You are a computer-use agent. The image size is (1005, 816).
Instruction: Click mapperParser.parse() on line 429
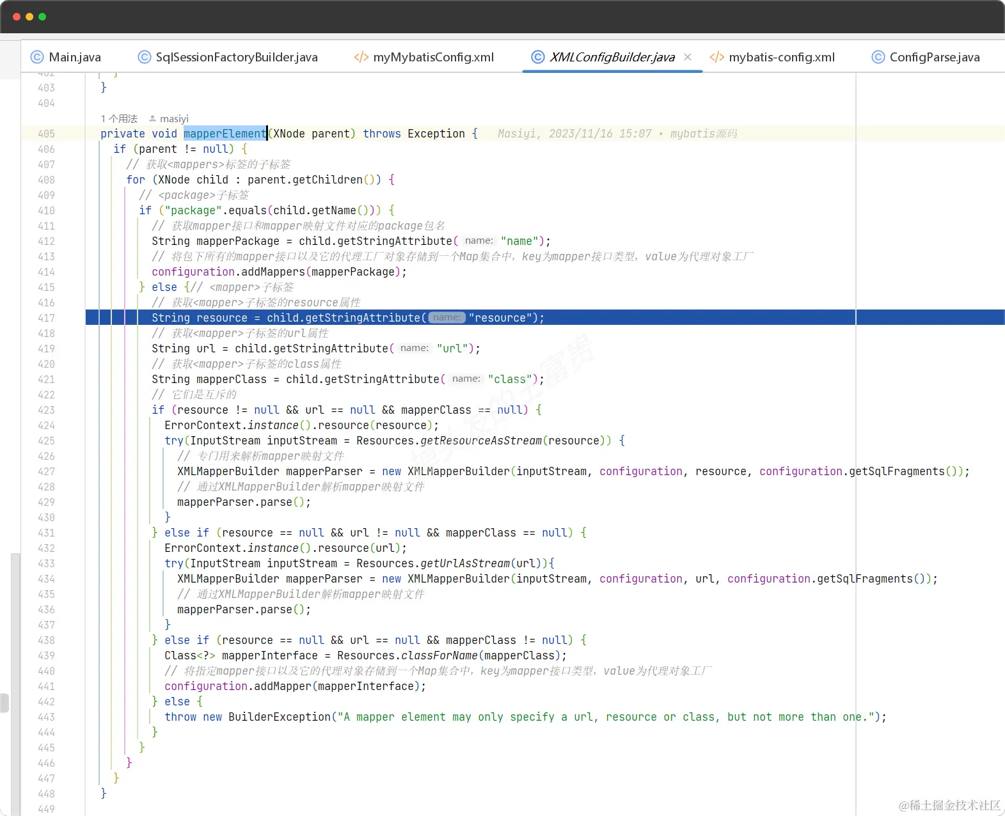pyautogui.click(x=244, y=502)
